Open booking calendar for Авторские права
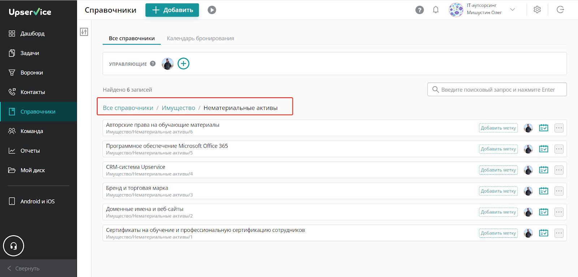Screen dimensions: 578x277 pyautogui.click(x=544, y=128)
